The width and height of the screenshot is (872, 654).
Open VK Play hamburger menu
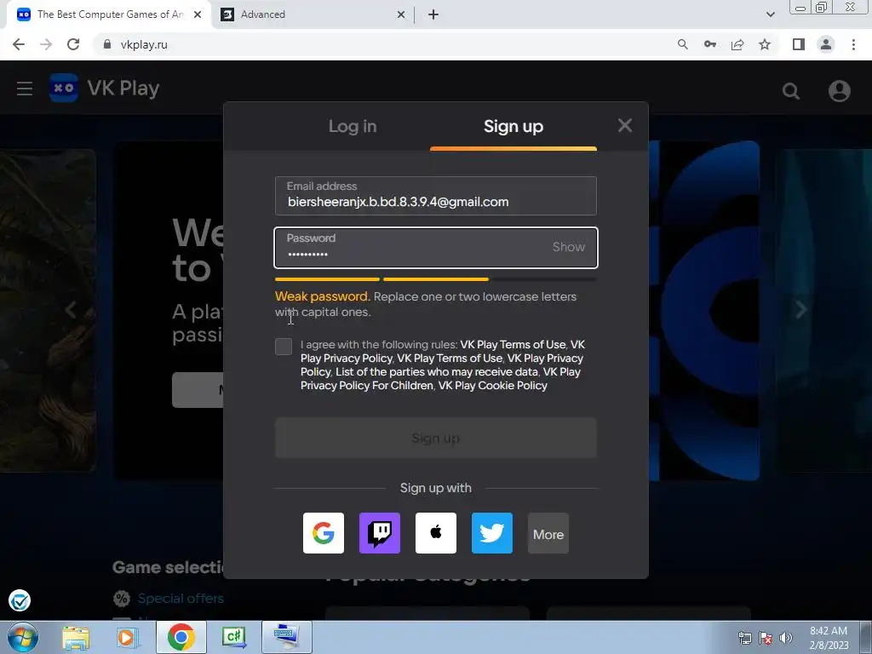click(x=25, y=89)
